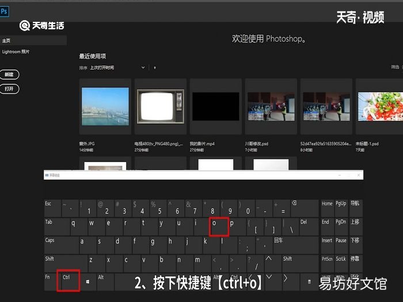Click the 打开 button

coord(9,89)
